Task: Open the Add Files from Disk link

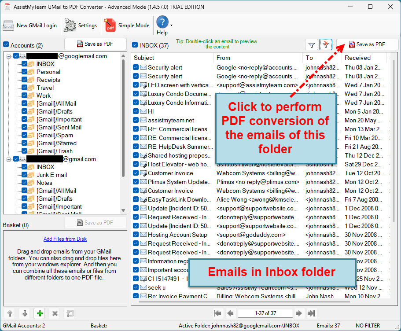Action: click(65, 238)
